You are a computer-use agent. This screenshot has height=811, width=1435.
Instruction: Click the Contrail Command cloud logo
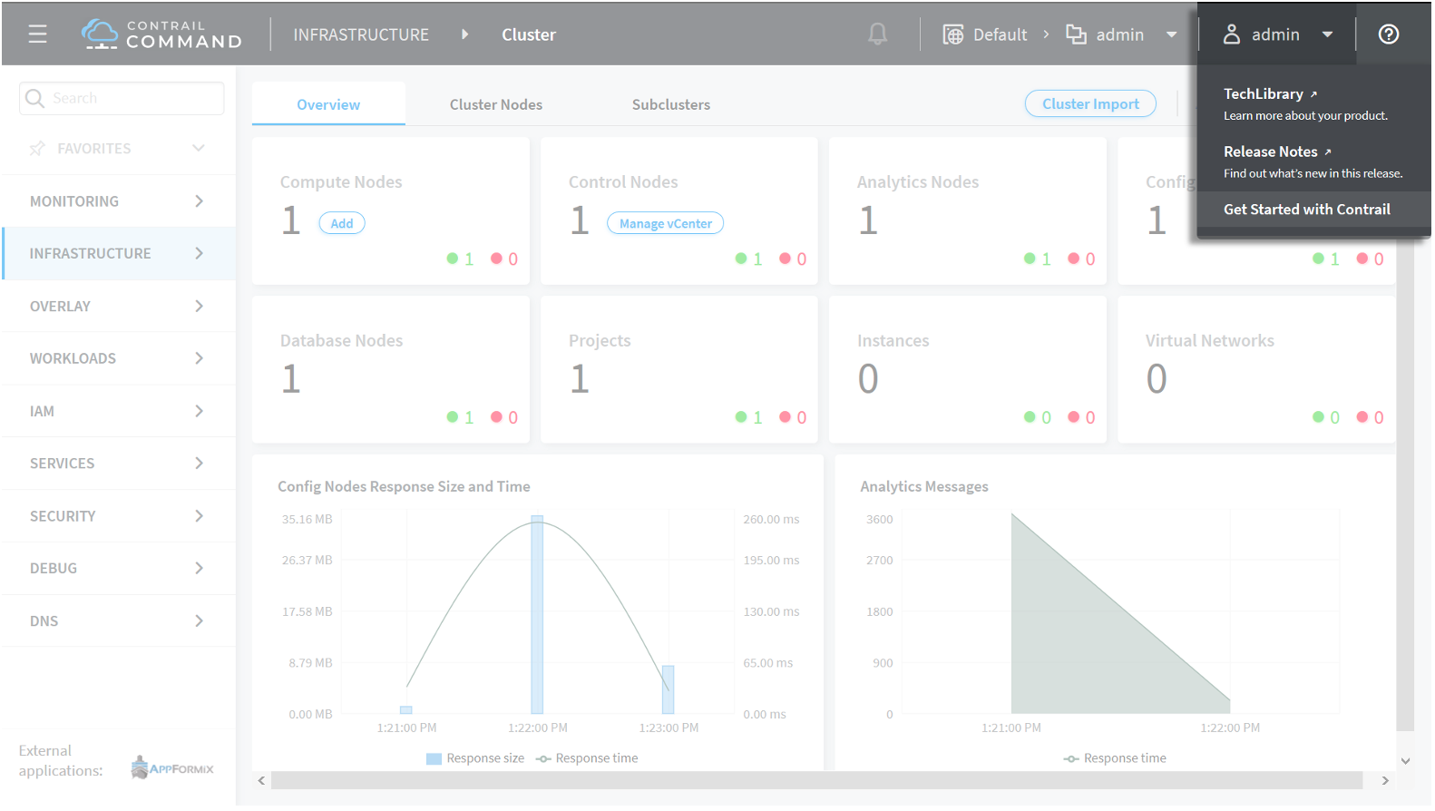(x=100, y=34)
